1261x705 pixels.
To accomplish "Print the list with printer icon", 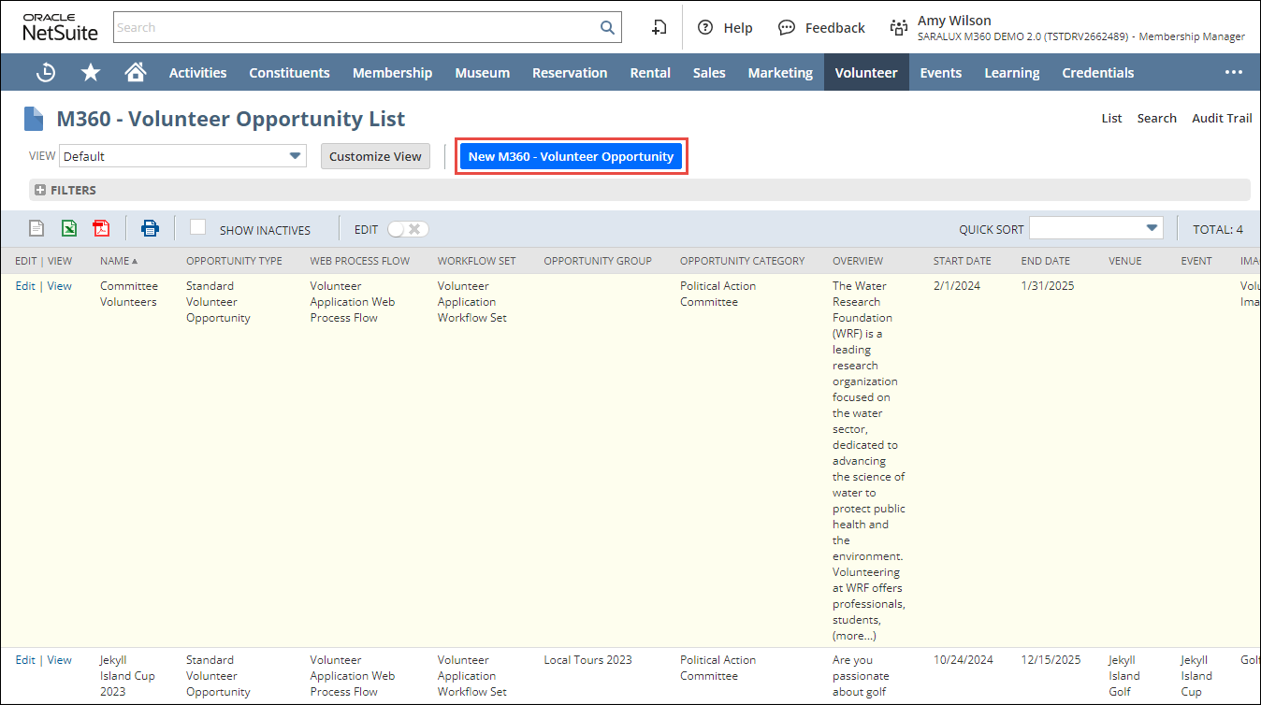I will [x=150, y=228].
